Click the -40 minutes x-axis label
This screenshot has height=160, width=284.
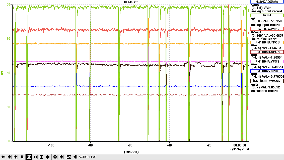click(x=169, y=145)
